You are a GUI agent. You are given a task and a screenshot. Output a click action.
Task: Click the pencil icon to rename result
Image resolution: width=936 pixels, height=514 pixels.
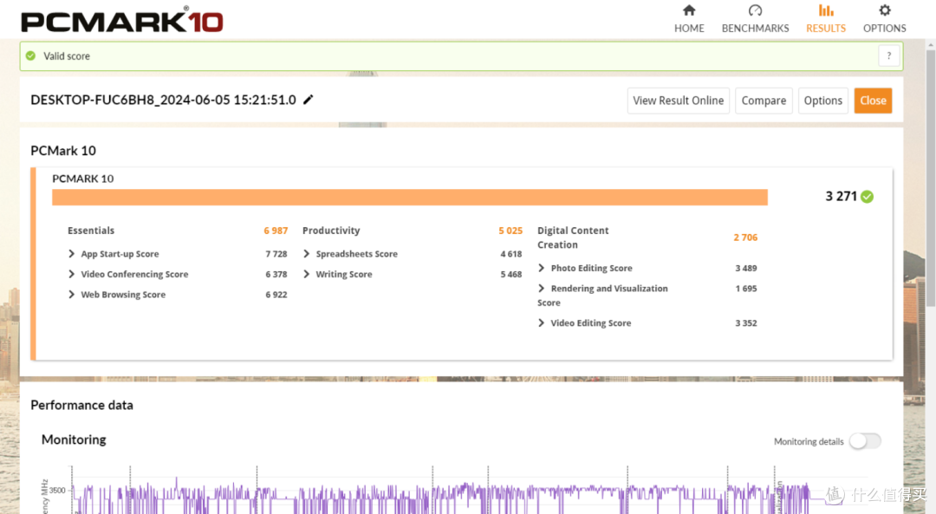pos(308,100)
